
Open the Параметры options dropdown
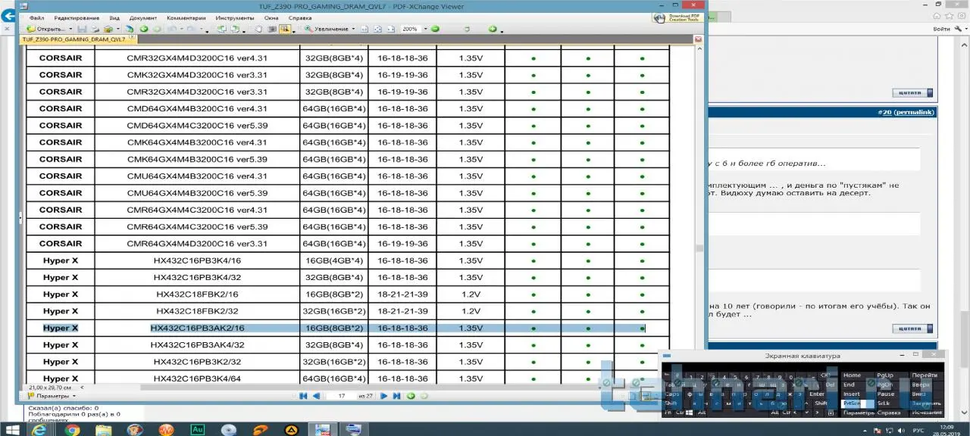[x=52, y=396]
